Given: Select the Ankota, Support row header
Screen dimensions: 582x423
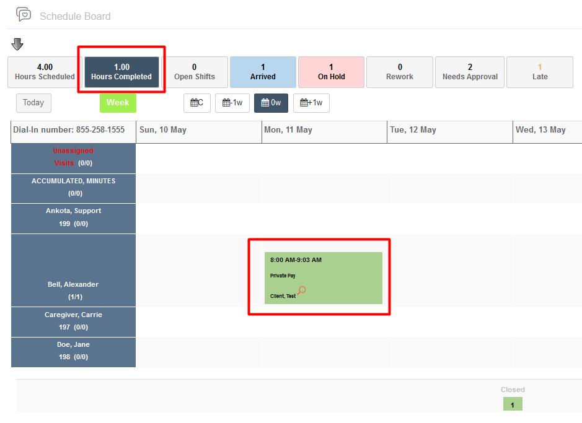Looking at the screenshot, I should 74,219.
